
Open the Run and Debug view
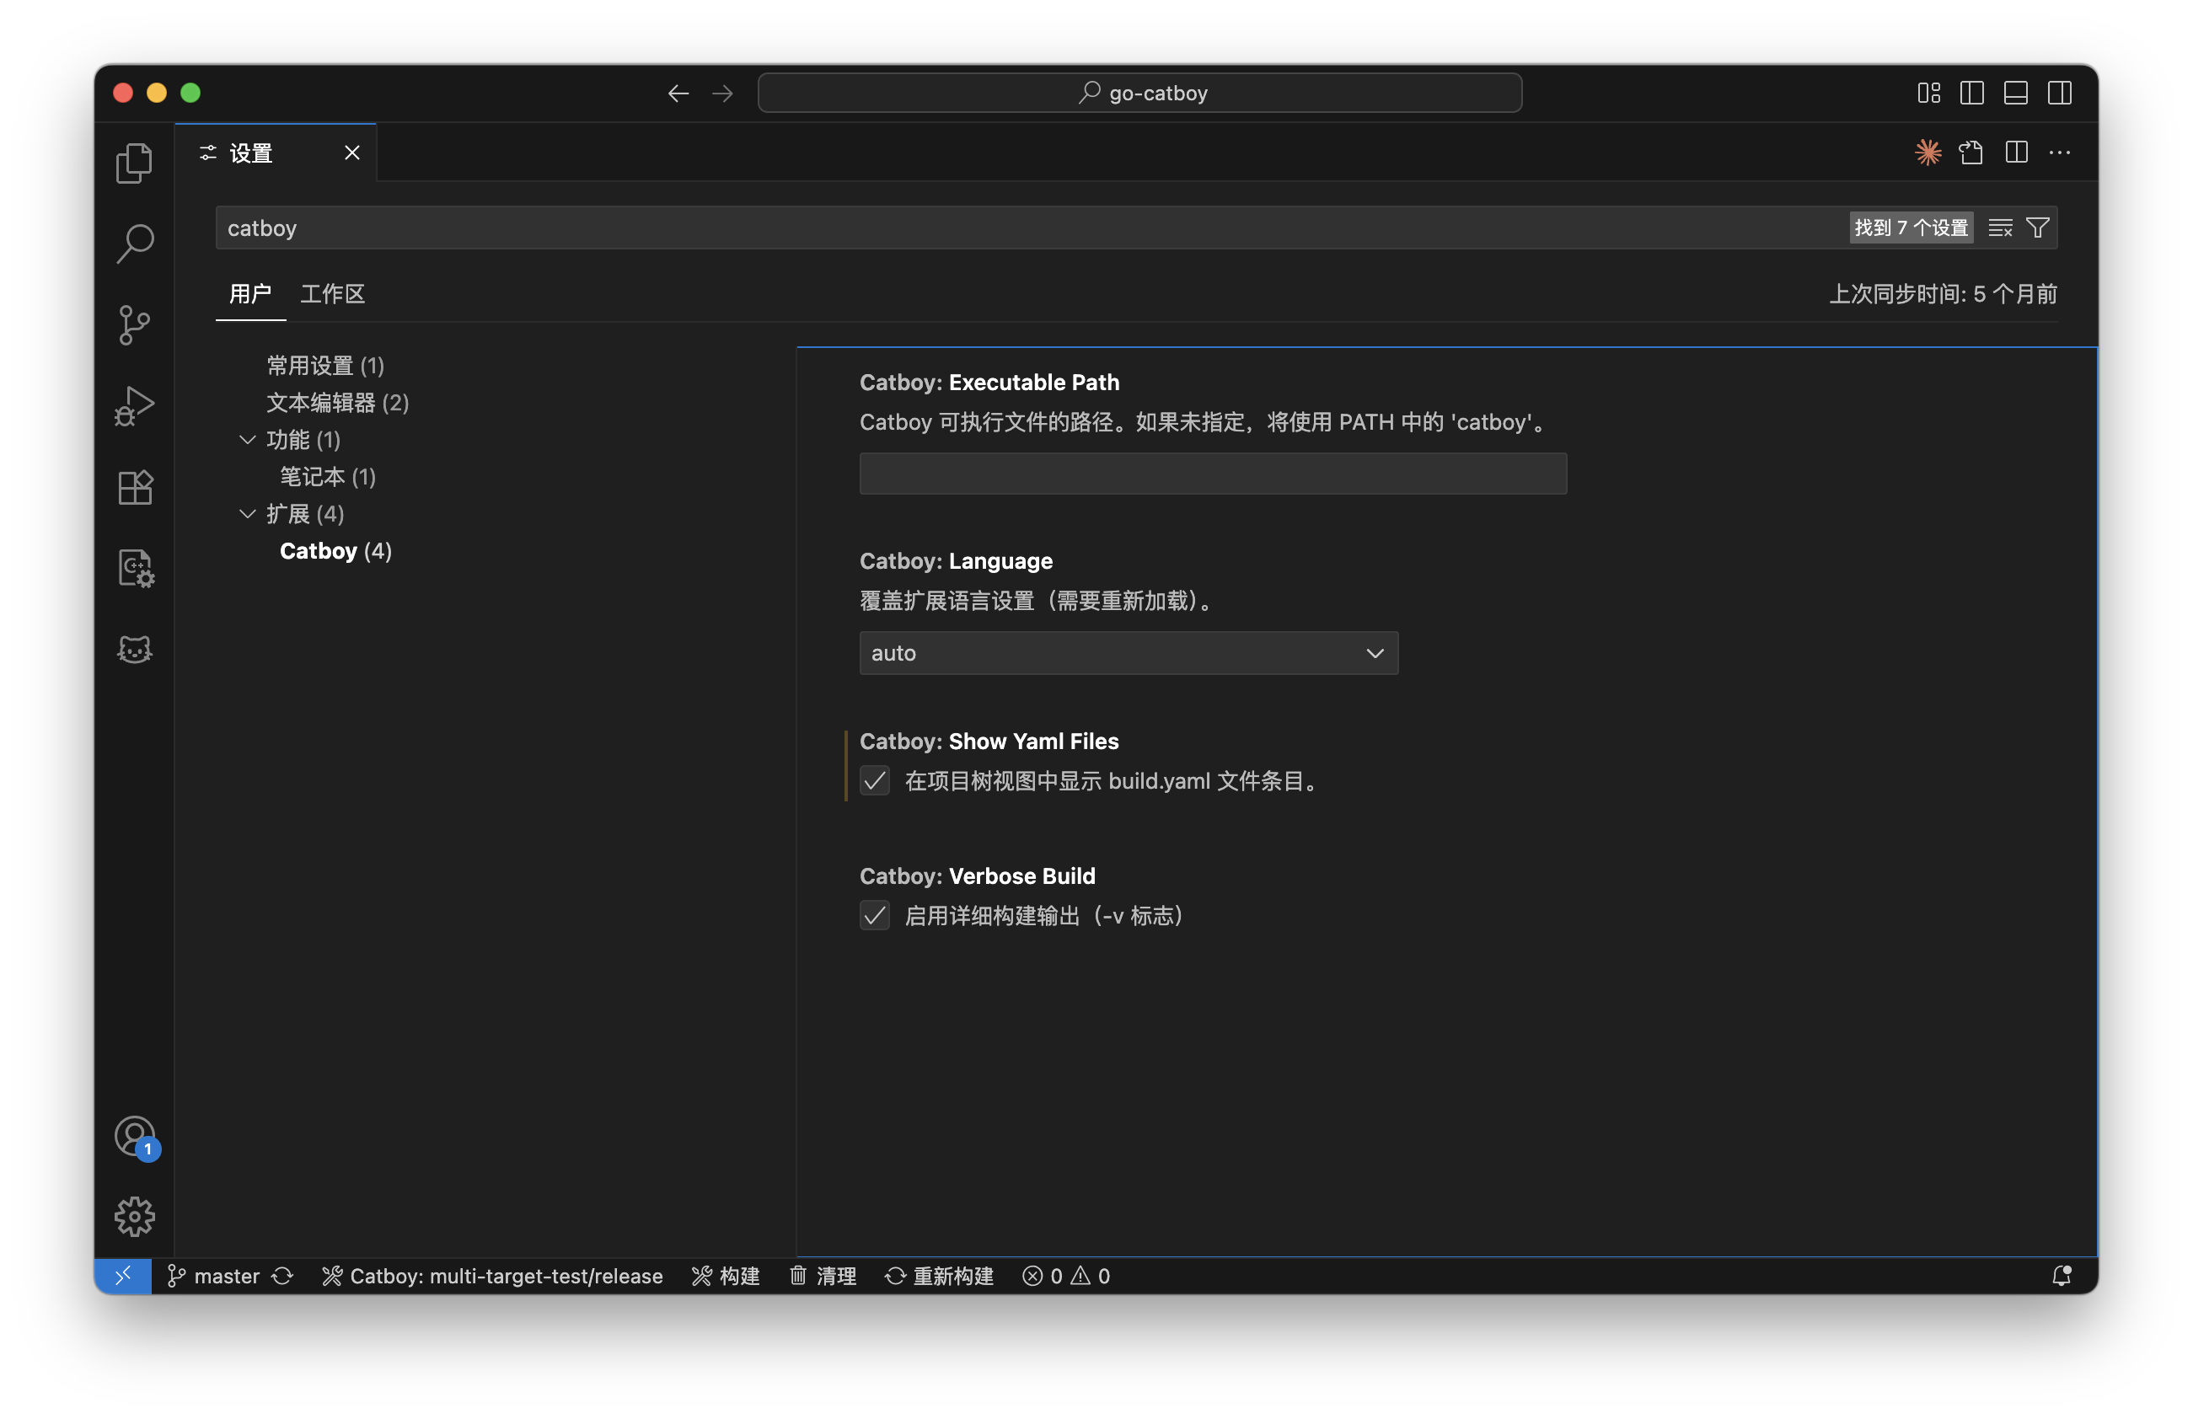135,405
